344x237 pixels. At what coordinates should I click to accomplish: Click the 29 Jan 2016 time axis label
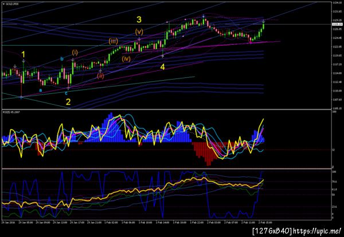pyautogui.click(x=7, y=222)
